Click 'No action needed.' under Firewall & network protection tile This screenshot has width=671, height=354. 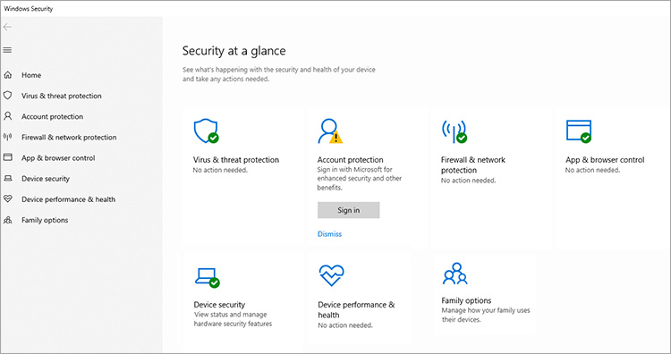pyautogui.click(x=469, y=181)
